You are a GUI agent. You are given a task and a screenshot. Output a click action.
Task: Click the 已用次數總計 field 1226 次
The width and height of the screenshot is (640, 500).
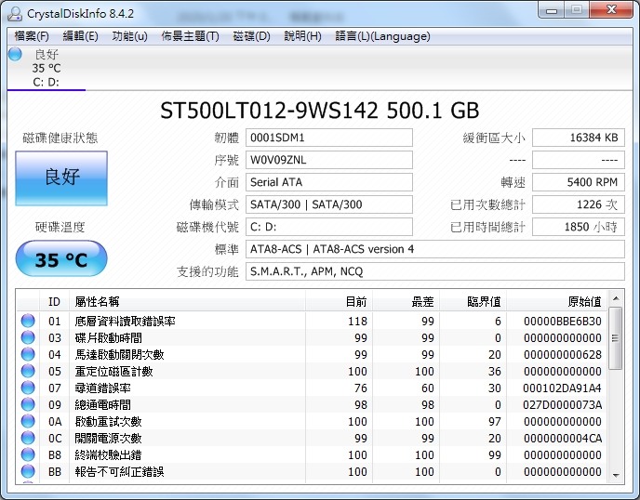click(579, 204)
